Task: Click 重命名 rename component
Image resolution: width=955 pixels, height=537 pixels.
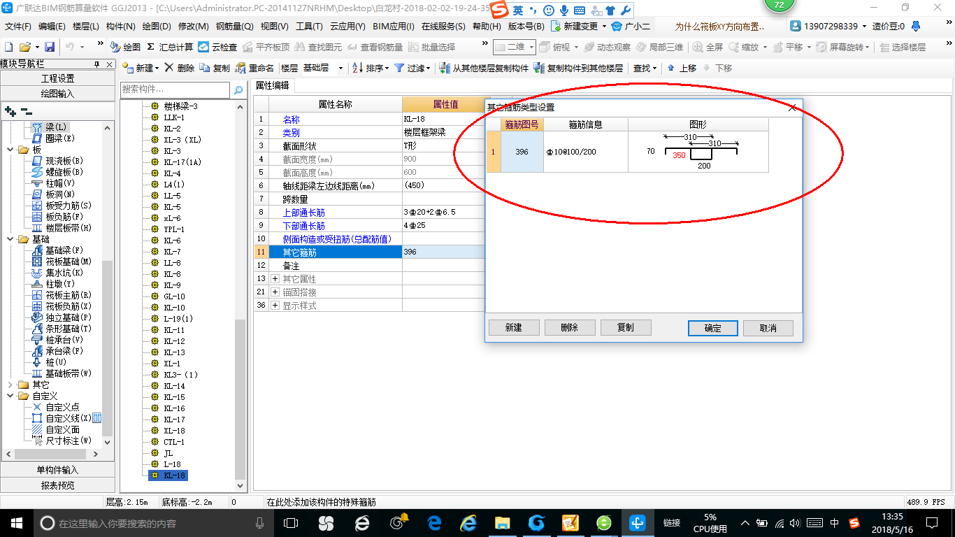Action: (254, 68)
